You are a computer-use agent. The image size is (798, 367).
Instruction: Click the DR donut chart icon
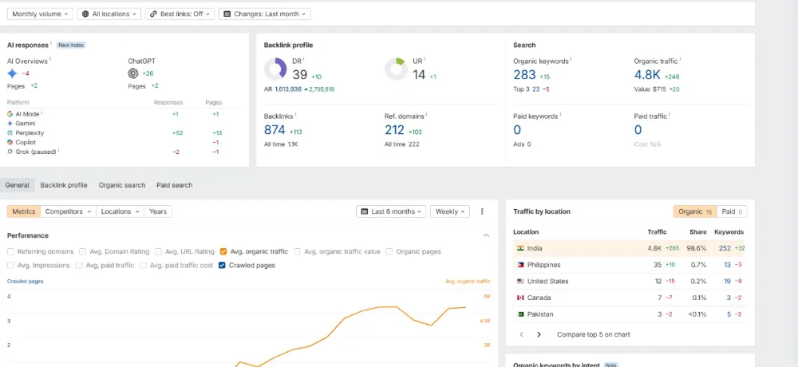click(275, 69)
